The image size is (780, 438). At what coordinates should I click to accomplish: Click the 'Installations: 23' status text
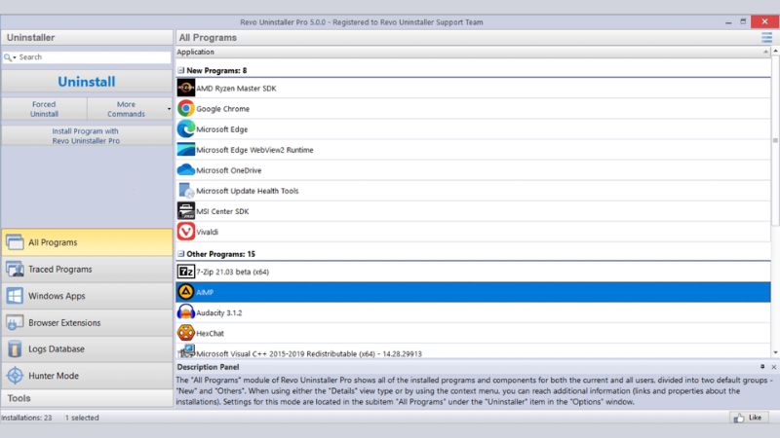tap(27, 418)
